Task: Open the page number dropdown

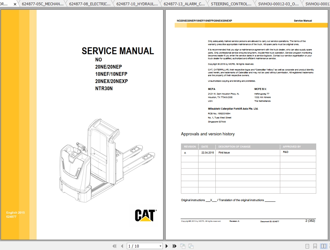Action: coord(160,246)
